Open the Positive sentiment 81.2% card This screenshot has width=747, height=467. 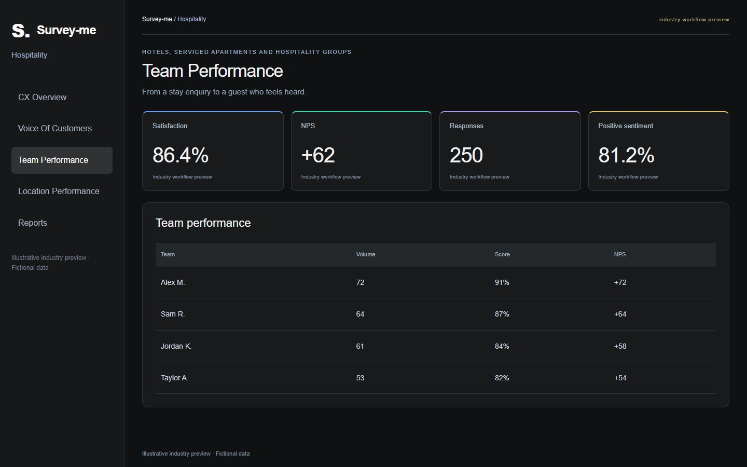(659, 151)
